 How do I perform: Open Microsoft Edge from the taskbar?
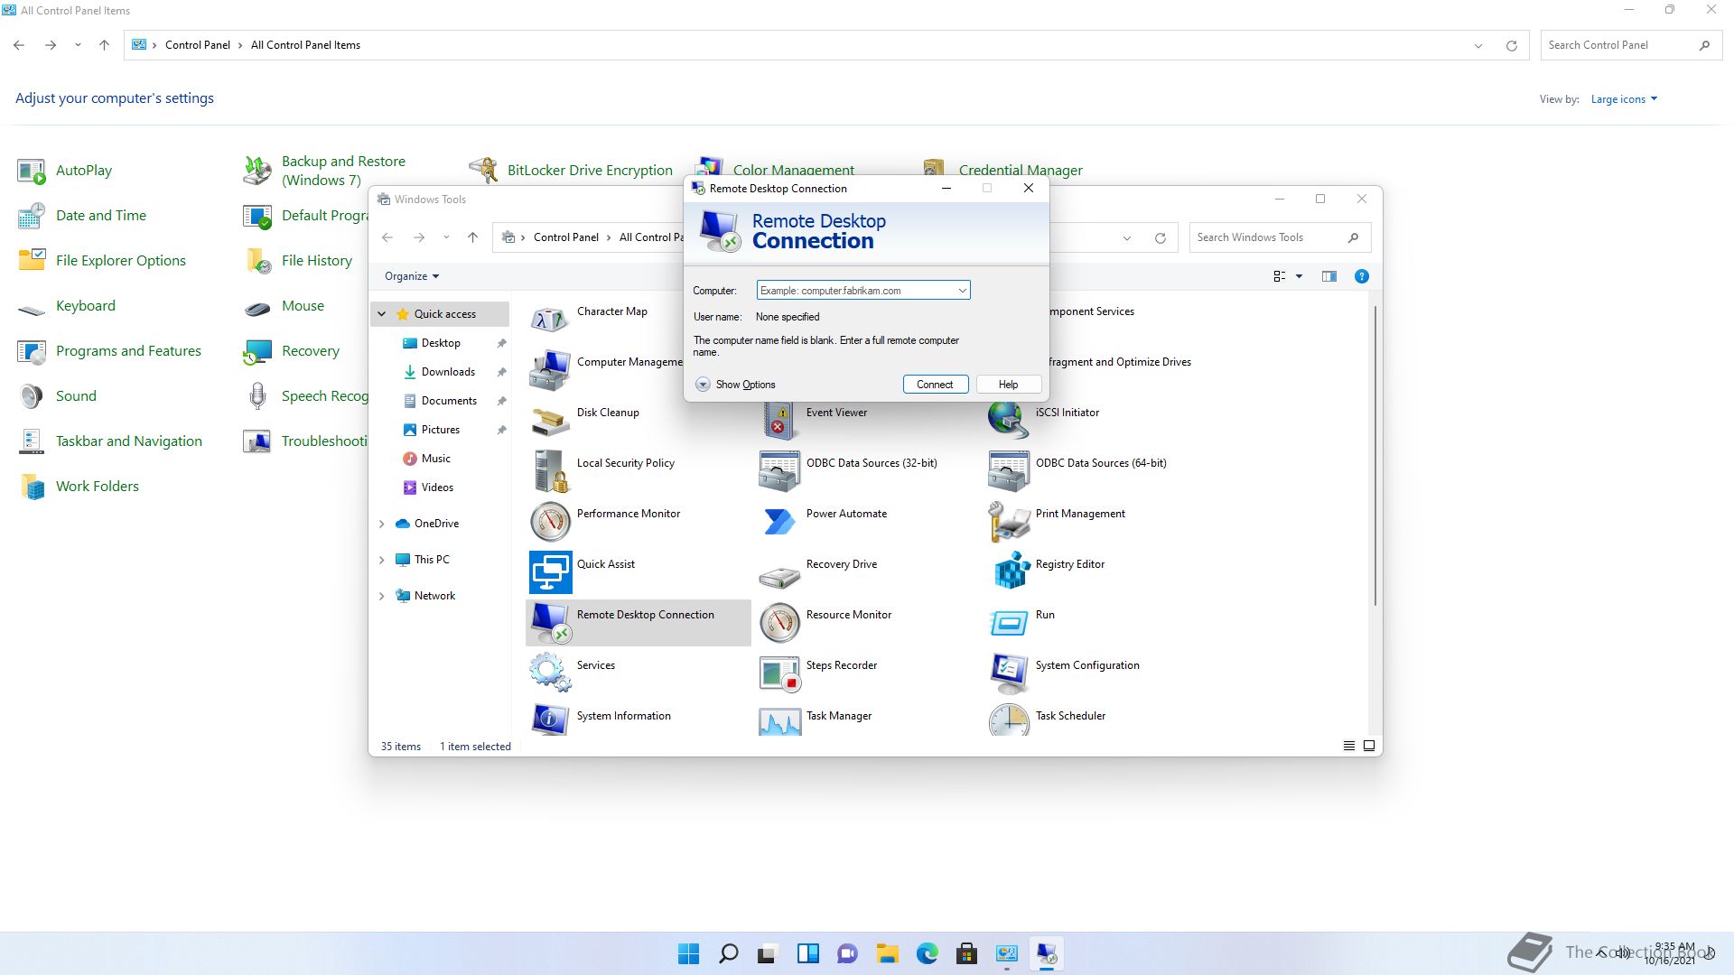pos(927,953)
